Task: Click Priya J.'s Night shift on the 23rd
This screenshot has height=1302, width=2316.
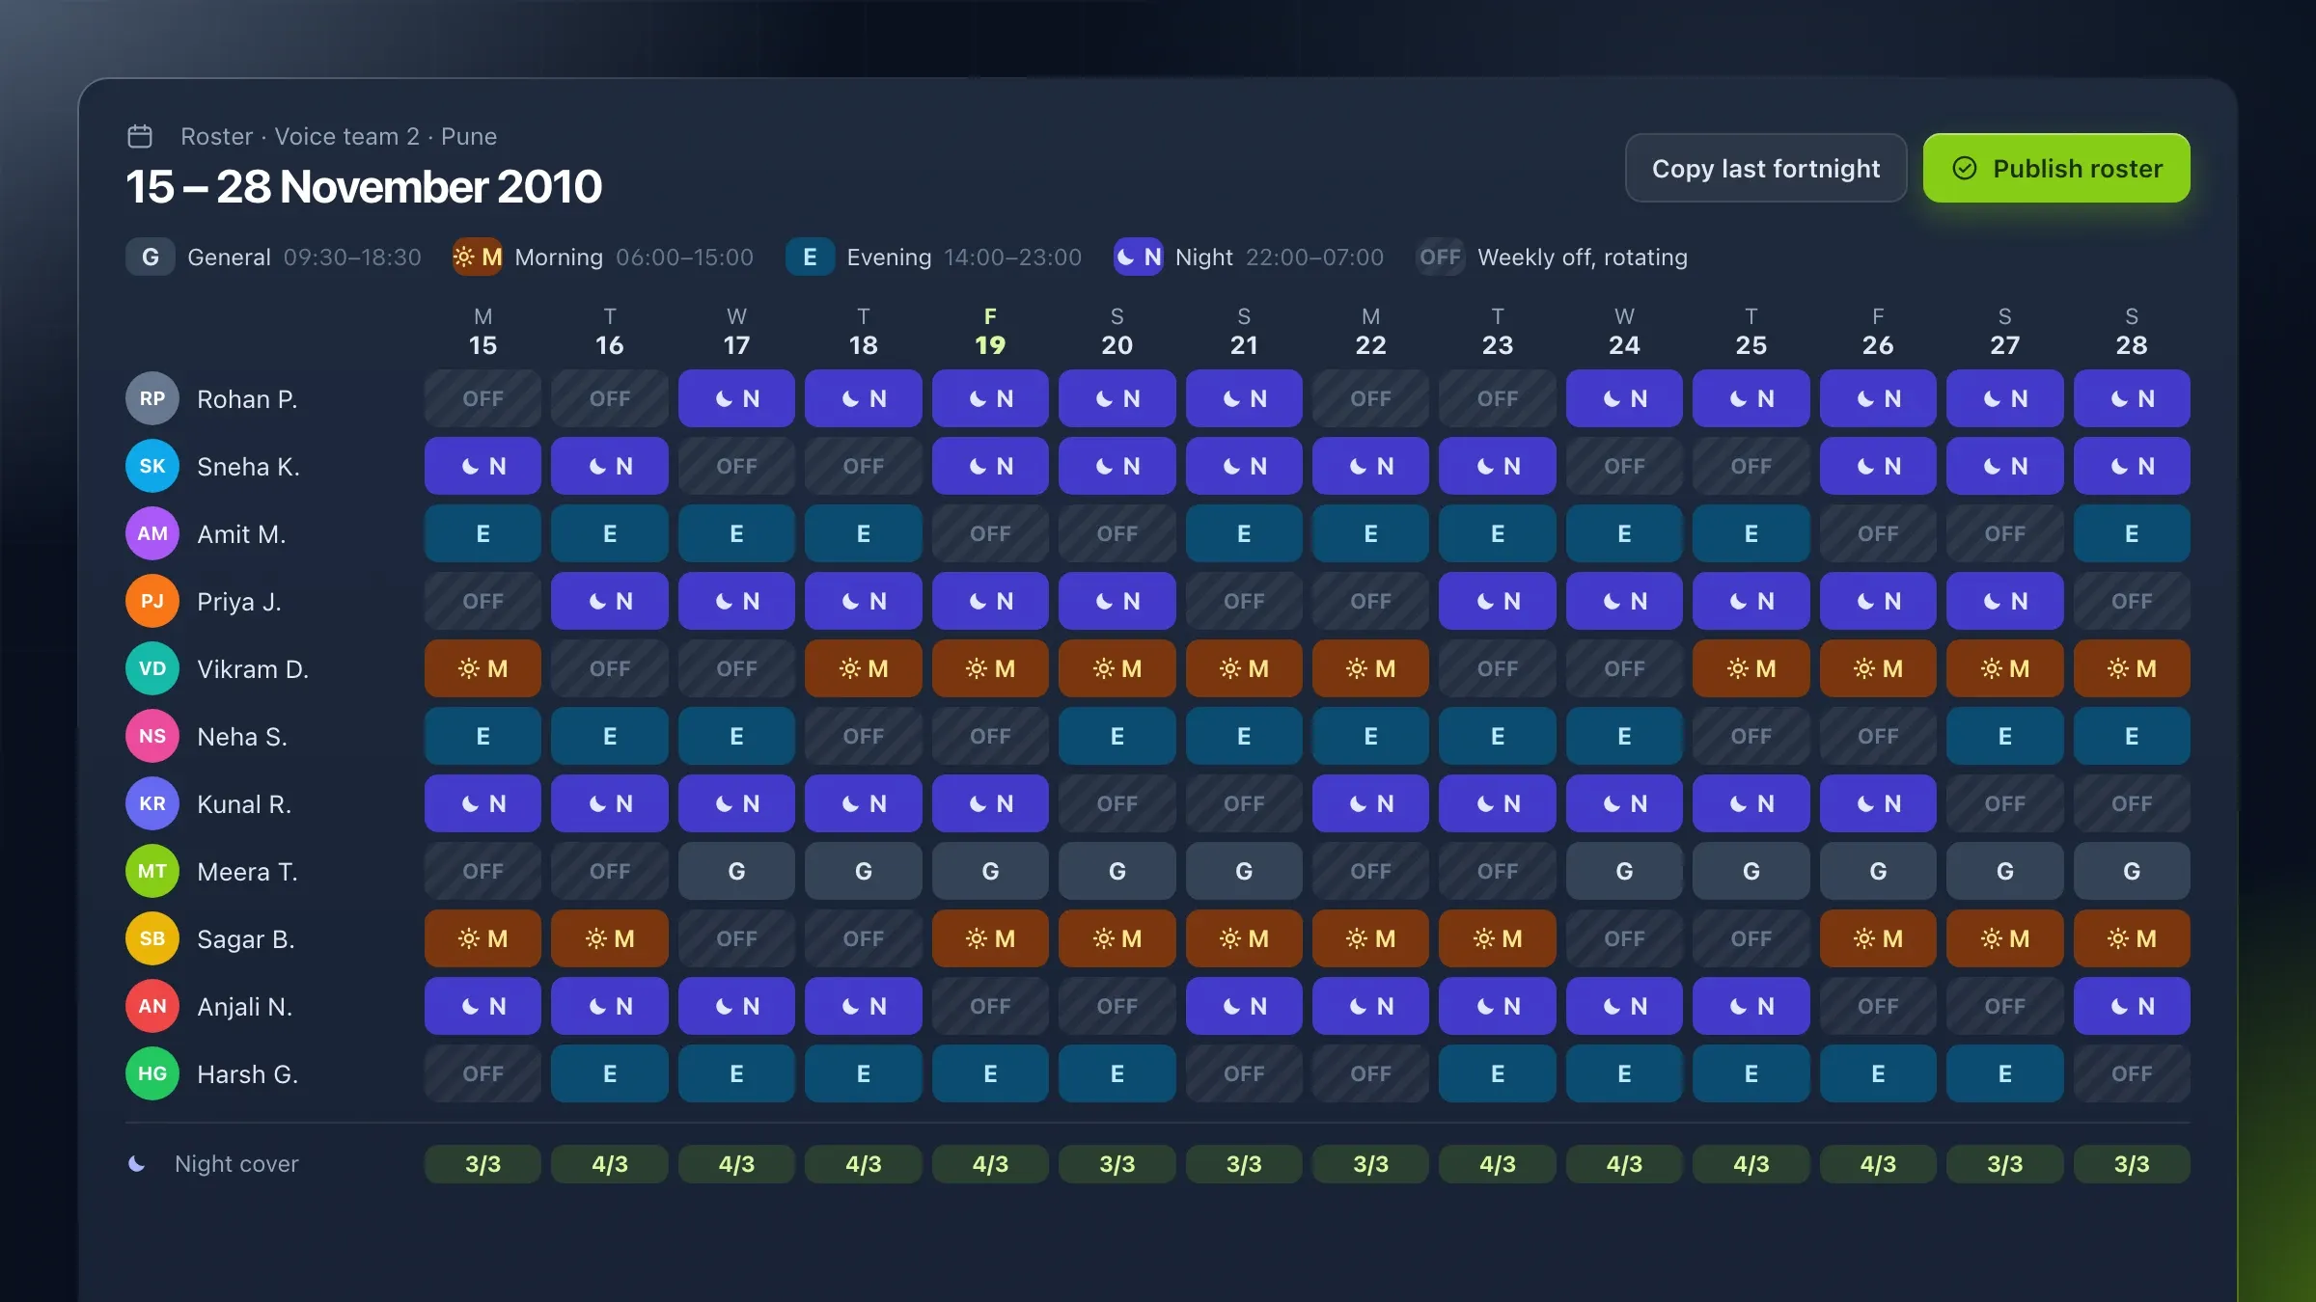Action: pos(1498,601)
